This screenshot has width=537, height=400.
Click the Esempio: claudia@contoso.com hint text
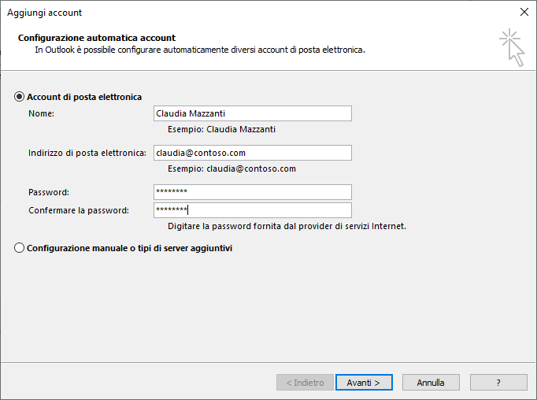(x=231, y=169)
